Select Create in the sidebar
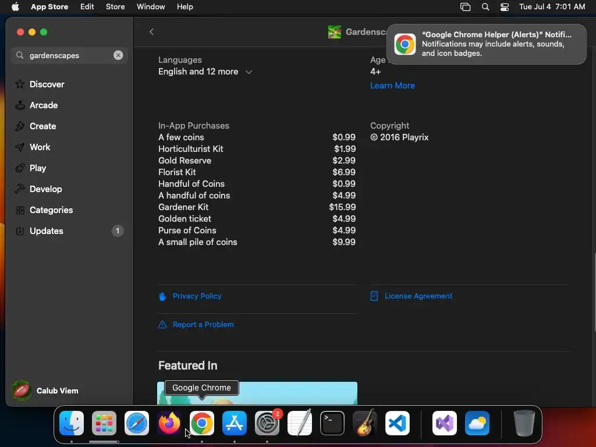Screen dimensions: 596x447 pyautogui.click(x=69, y=126)
